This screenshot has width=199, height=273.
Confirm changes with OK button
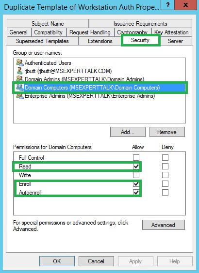tap(57, 261)
